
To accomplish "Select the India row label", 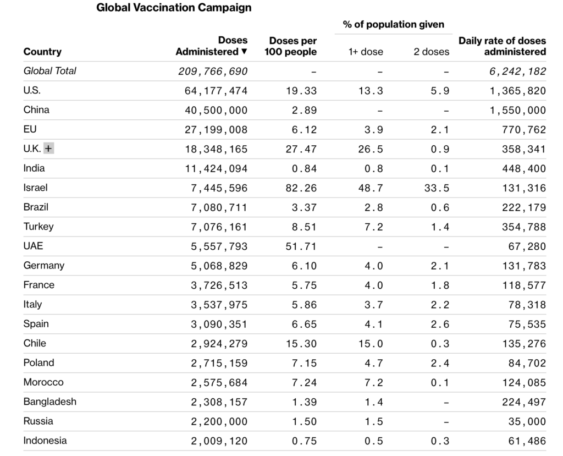I will [34, 168].
